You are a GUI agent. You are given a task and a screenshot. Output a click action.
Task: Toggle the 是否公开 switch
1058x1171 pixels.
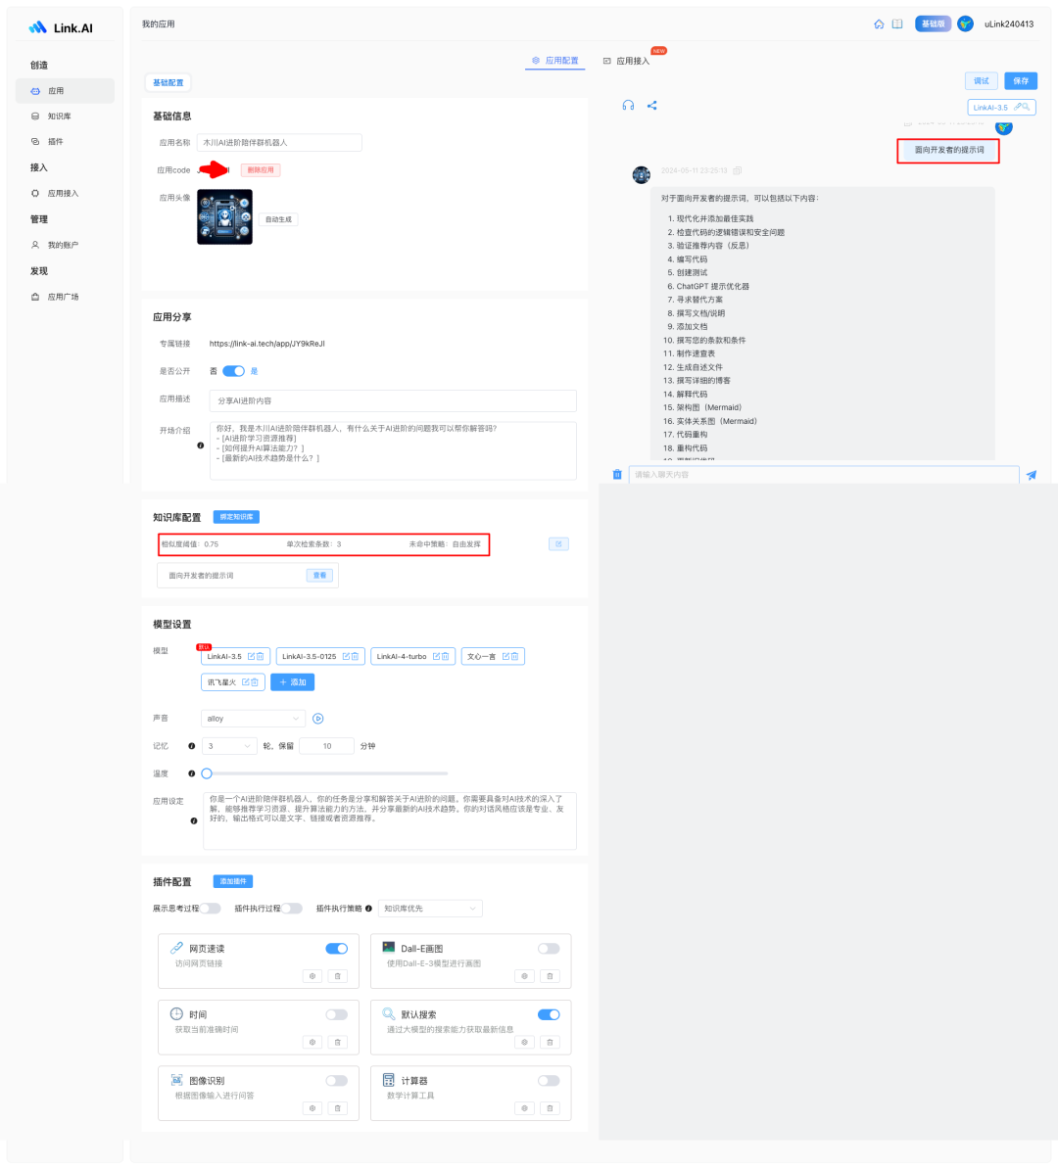(x=234, y=371)
